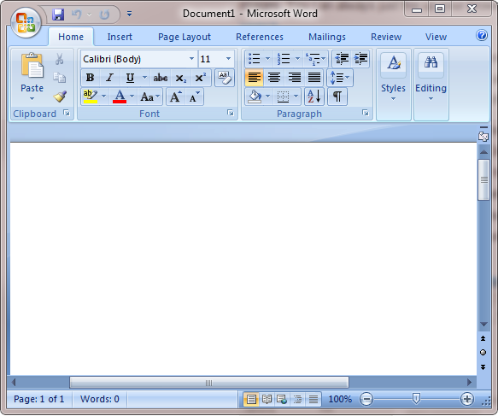The height and width of the screenshot is (416, 498).
Task: Switch to Outline view
Action: tap(297, 399)
